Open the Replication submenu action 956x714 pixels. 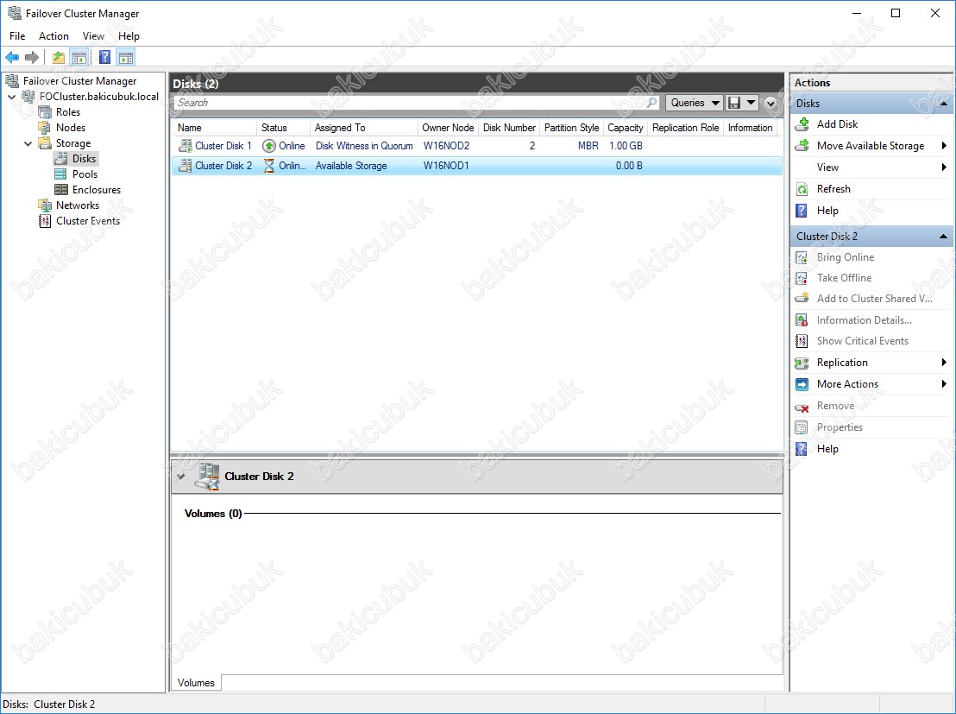pos(842,363)
